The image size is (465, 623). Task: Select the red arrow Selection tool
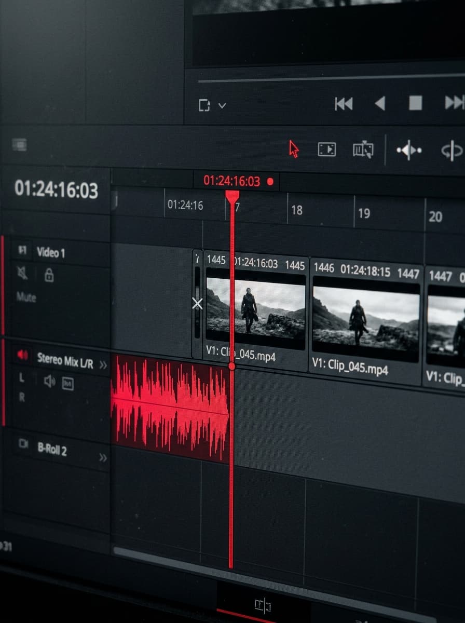[294, 149]
